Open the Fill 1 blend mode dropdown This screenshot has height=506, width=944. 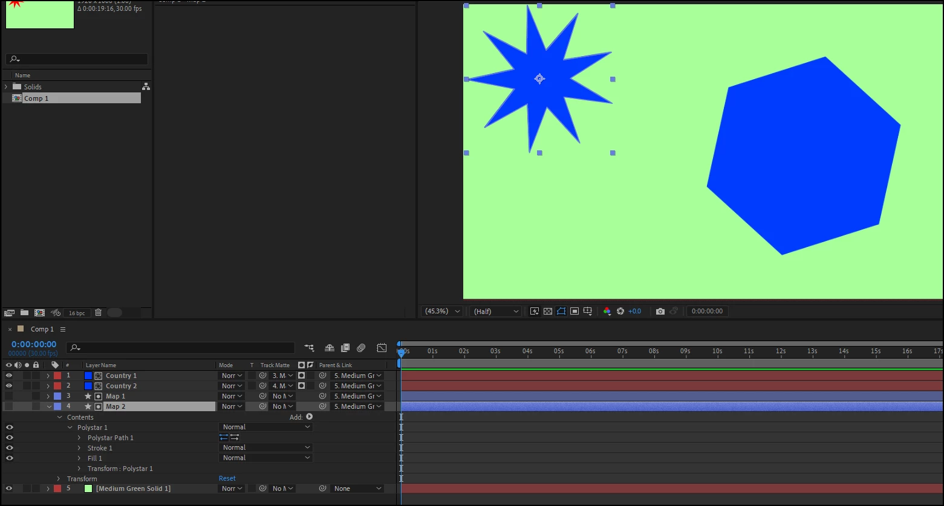pos(266,458)
